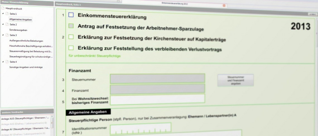Select the Seite 2 label
This screenshot has width=318, height=136.
point(13,25)
